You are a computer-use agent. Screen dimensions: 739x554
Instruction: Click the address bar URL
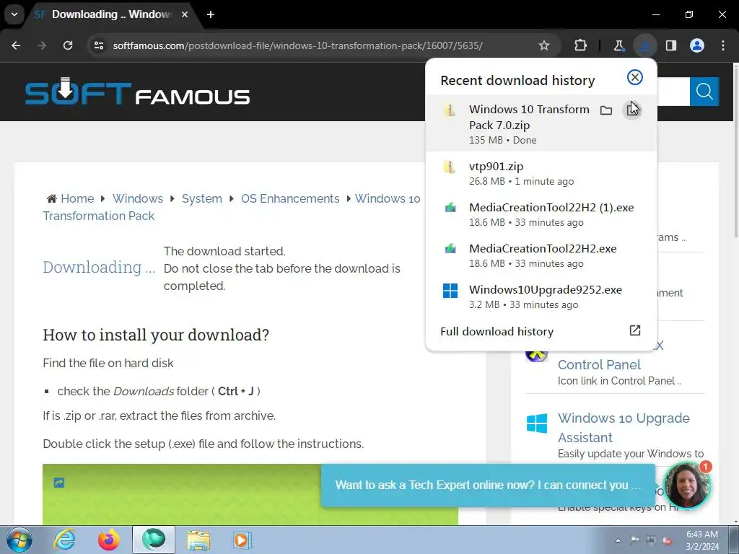297,45
